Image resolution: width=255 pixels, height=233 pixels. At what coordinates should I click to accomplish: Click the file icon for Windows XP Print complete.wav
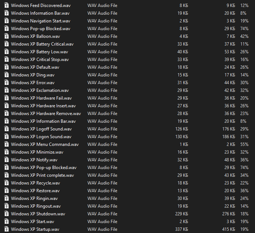click(6, 175)
